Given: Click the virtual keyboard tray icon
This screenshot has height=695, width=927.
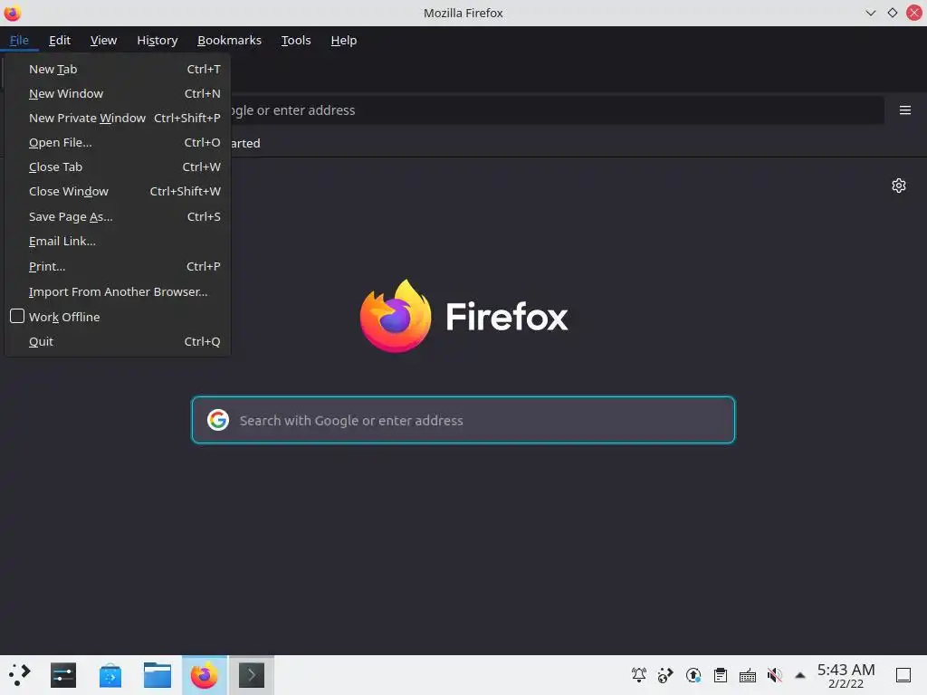Looking at the screenshot, I should pos(747,675).
